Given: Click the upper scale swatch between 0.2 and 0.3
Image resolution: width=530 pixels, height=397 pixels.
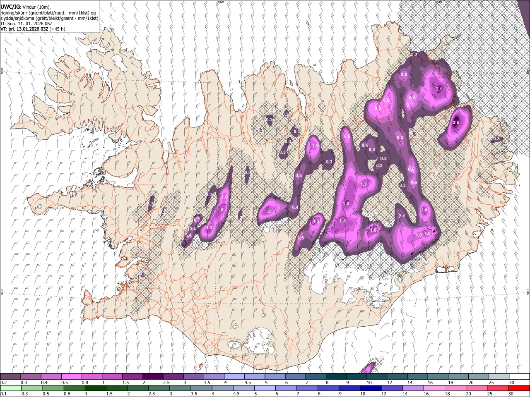Looking at the screenshot, I should click(10, 377).
